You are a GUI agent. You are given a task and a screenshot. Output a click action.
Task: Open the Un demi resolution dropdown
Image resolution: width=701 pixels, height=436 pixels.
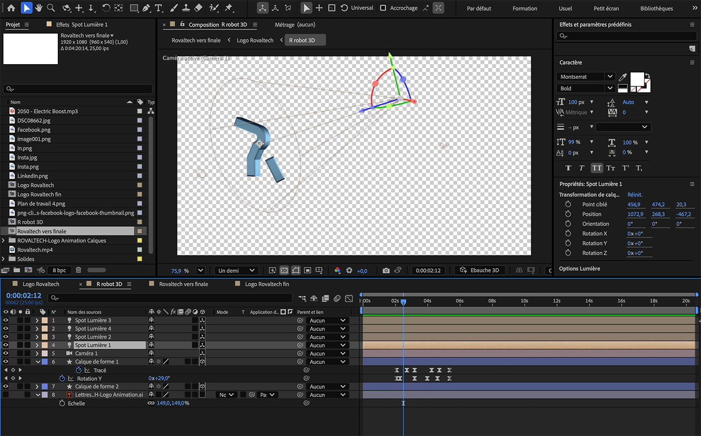click(237, 270)
